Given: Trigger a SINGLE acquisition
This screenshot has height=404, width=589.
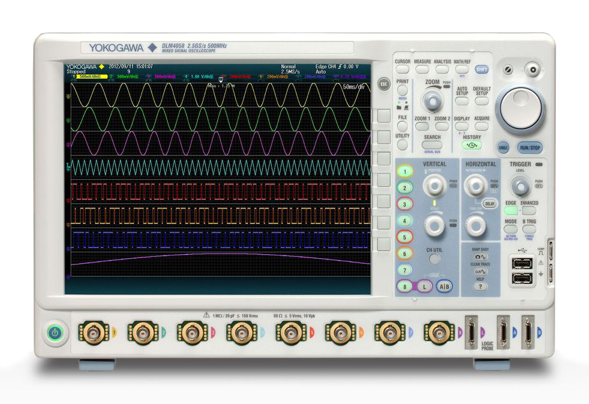Looking at the screenshot, I should pos(504,148).
